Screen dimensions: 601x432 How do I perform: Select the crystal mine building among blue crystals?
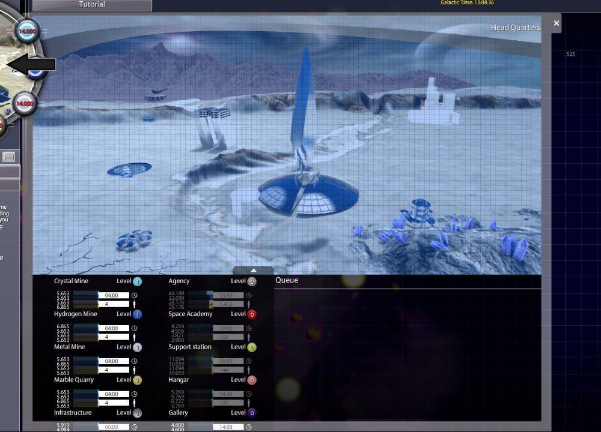pyautogui.click(x=418, y=212)
